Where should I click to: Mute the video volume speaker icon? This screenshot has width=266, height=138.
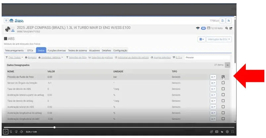pos(22,132)
